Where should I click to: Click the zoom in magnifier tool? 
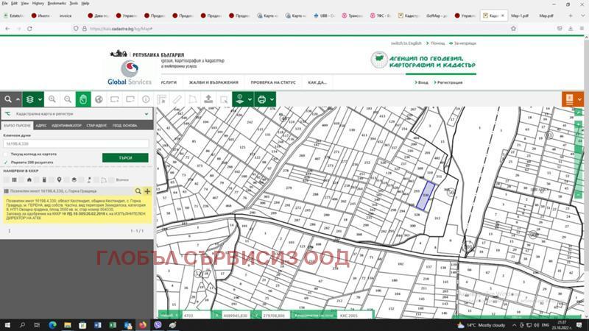52,99
